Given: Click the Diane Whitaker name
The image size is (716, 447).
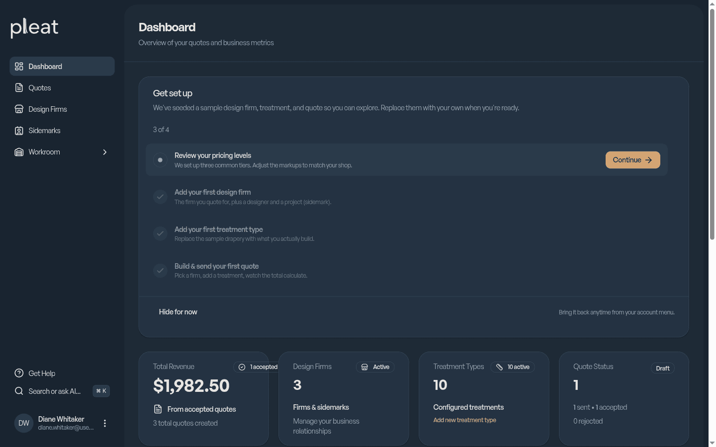Looking at the screenshot, I should 61,419.
